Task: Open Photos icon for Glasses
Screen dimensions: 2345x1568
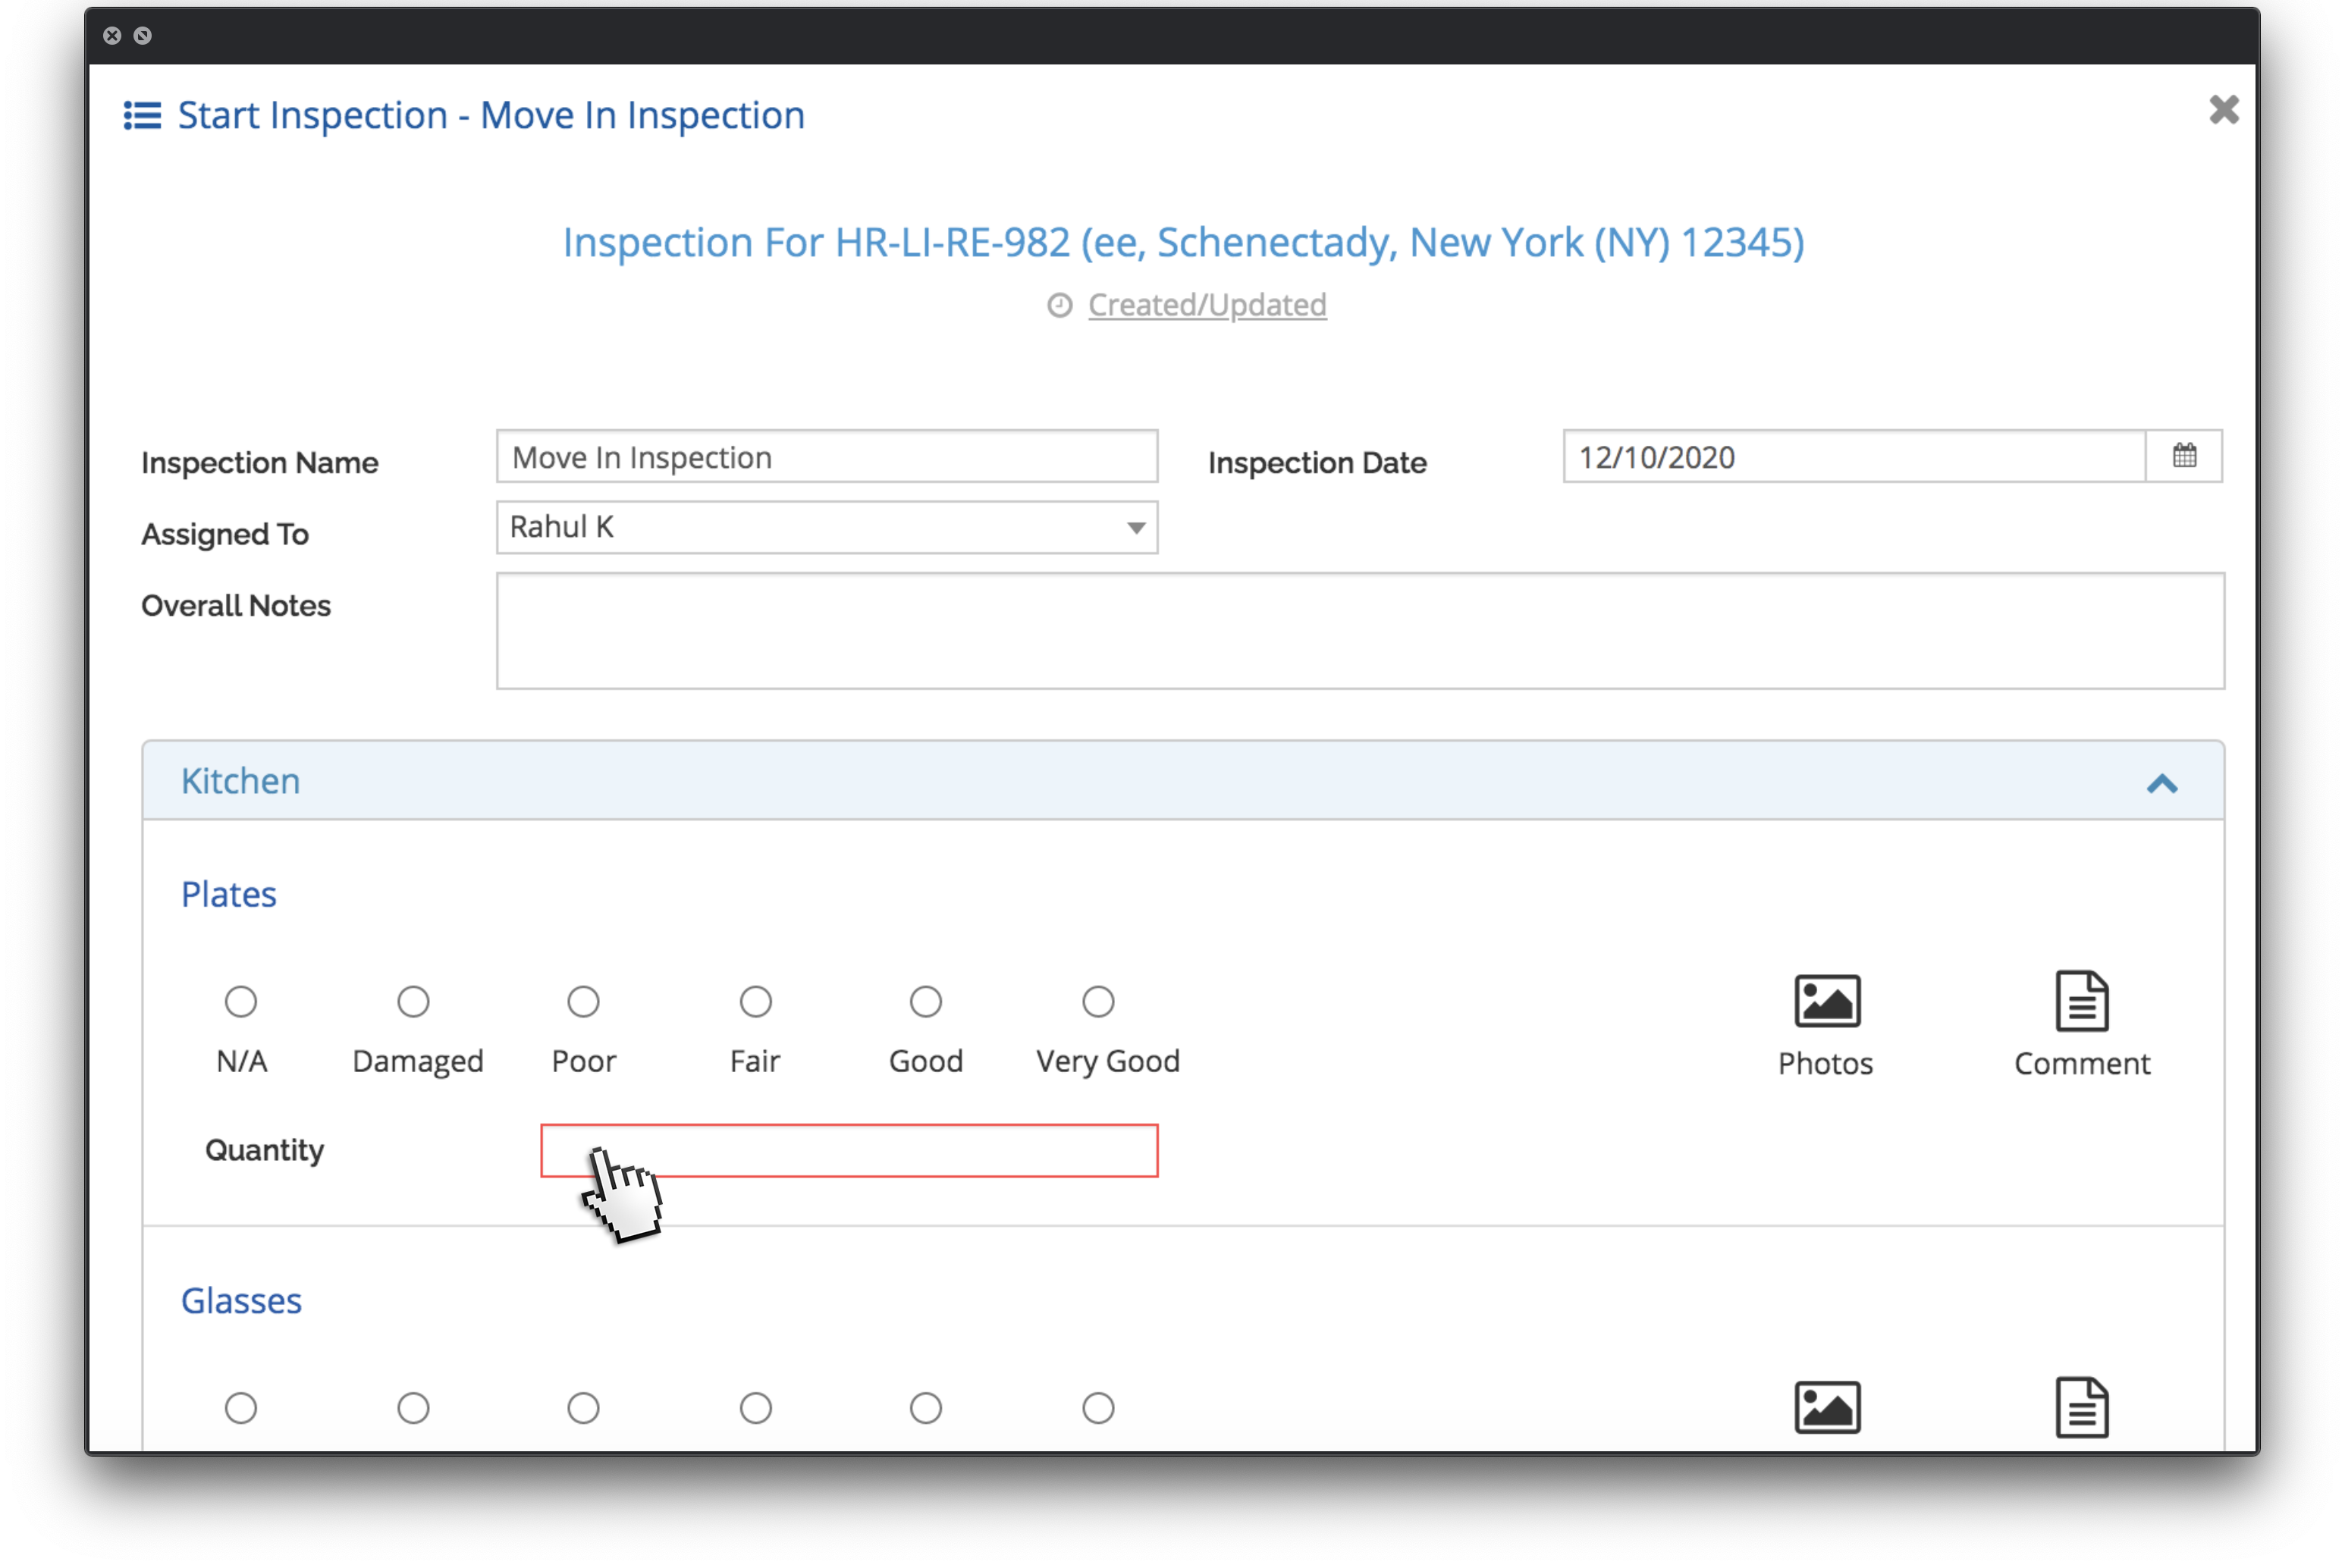Action: click(1826, 1407)
